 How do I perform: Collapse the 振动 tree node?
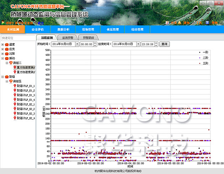point(2,58)
